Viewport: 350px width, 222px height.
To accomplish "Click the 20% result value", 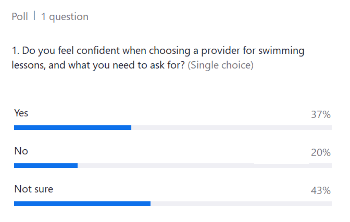I will coord(321,153).
